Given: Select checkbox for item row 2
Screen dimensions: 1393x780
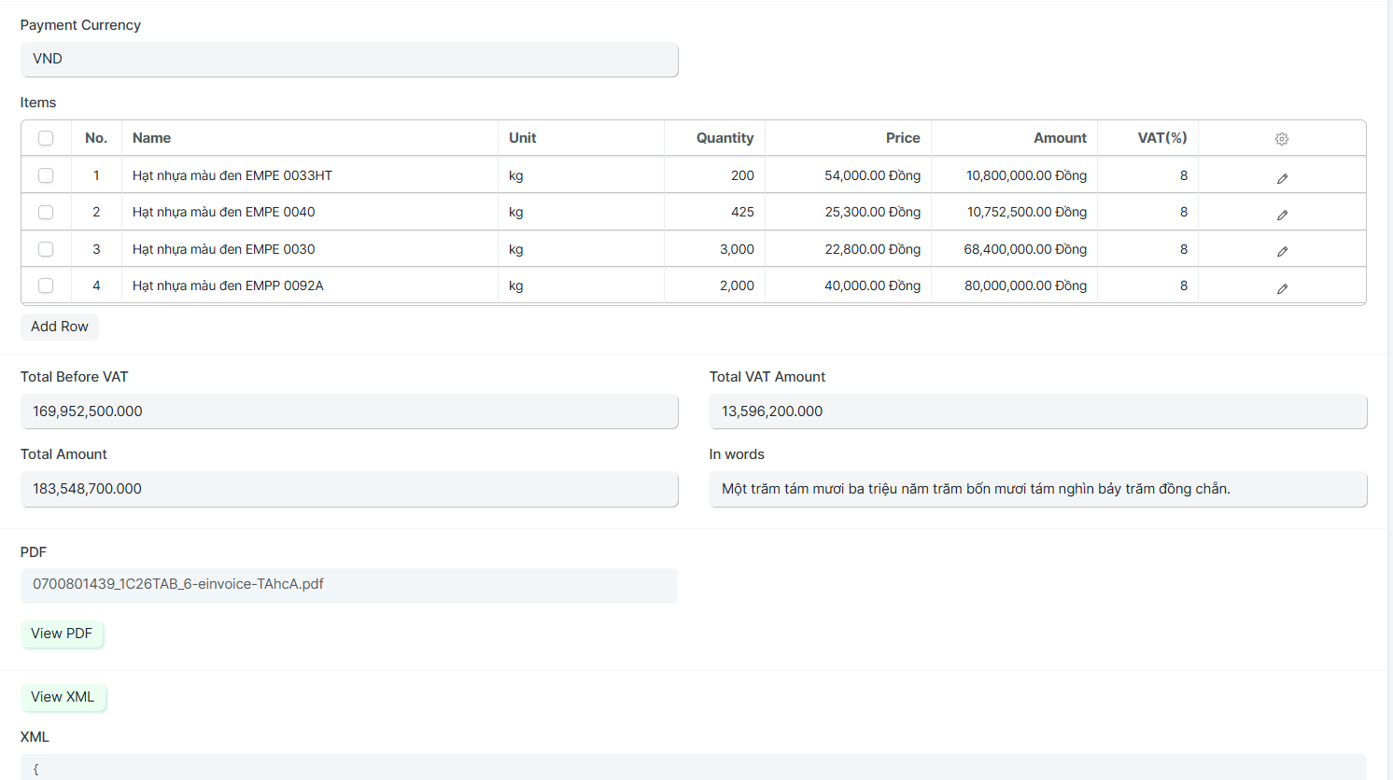Looking at the screenshot, I should [46, 212].
